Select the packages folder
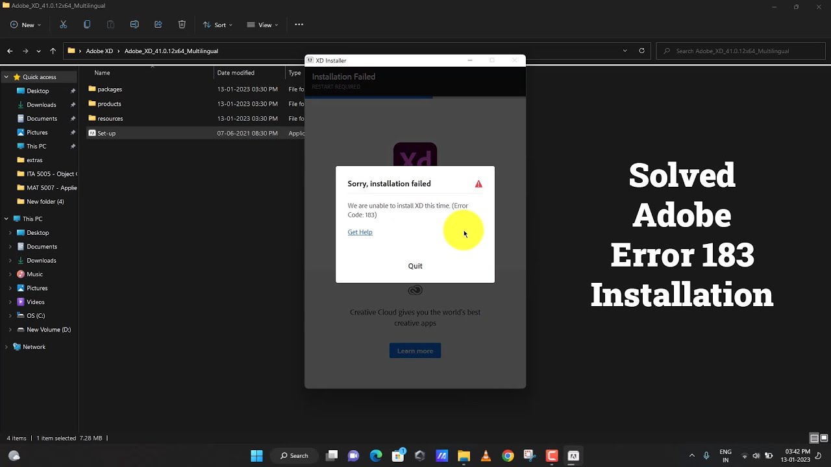The height and width of the screenshot is (467, 831). 109,89
